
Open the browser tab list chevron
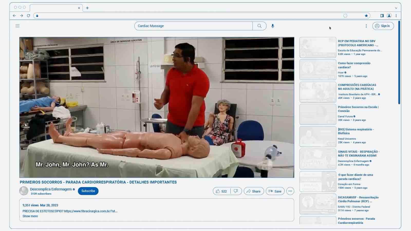point(396,8)
